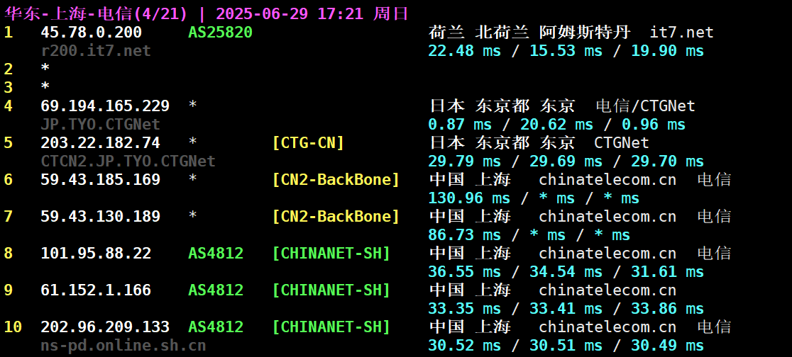792x357 pixels.
Task: Click hostname r200.it7.net
Action: tap(96, 51)
